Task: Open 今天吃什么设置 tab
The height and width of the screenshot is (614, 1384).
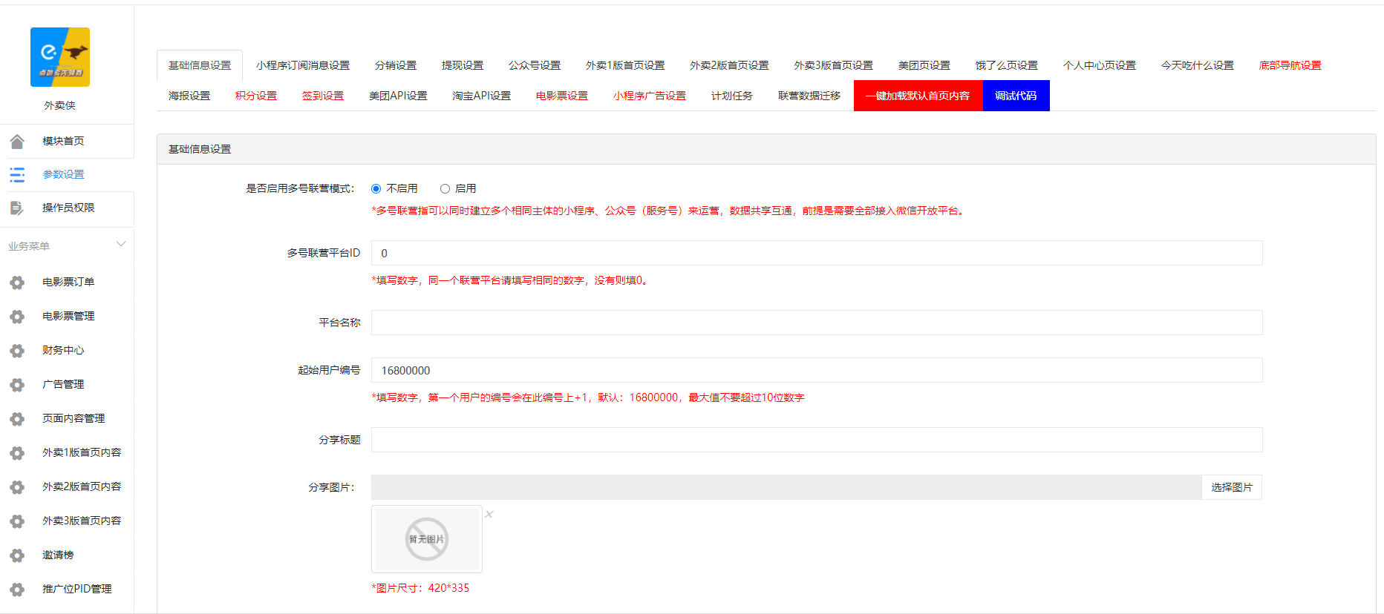Action: pyautogui.click(x=1198, y=65)
